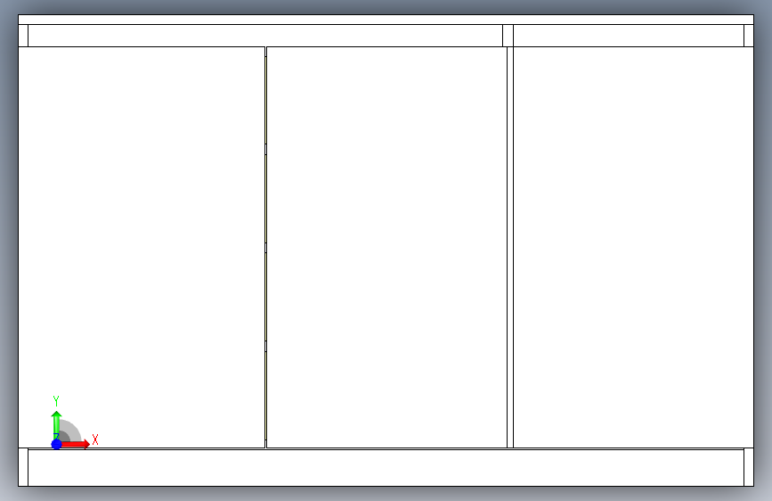
Task: Pick the bottom-left corner block
Action: (x=23, y=467)
